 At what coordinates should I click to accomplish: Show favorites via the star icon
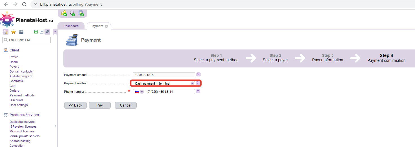13,32
